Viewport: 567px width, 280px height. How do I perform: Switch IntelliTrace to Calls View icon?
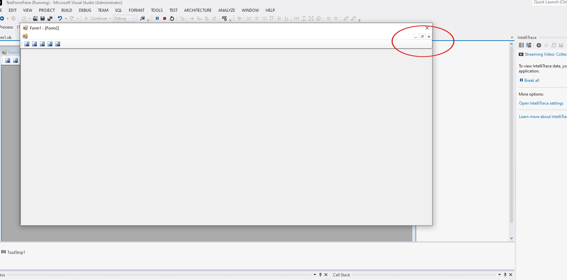[529, 45]
